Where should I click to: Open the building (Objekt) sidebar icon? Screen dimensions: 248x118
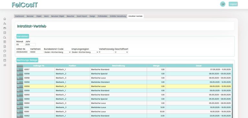[x=5, y=28]
